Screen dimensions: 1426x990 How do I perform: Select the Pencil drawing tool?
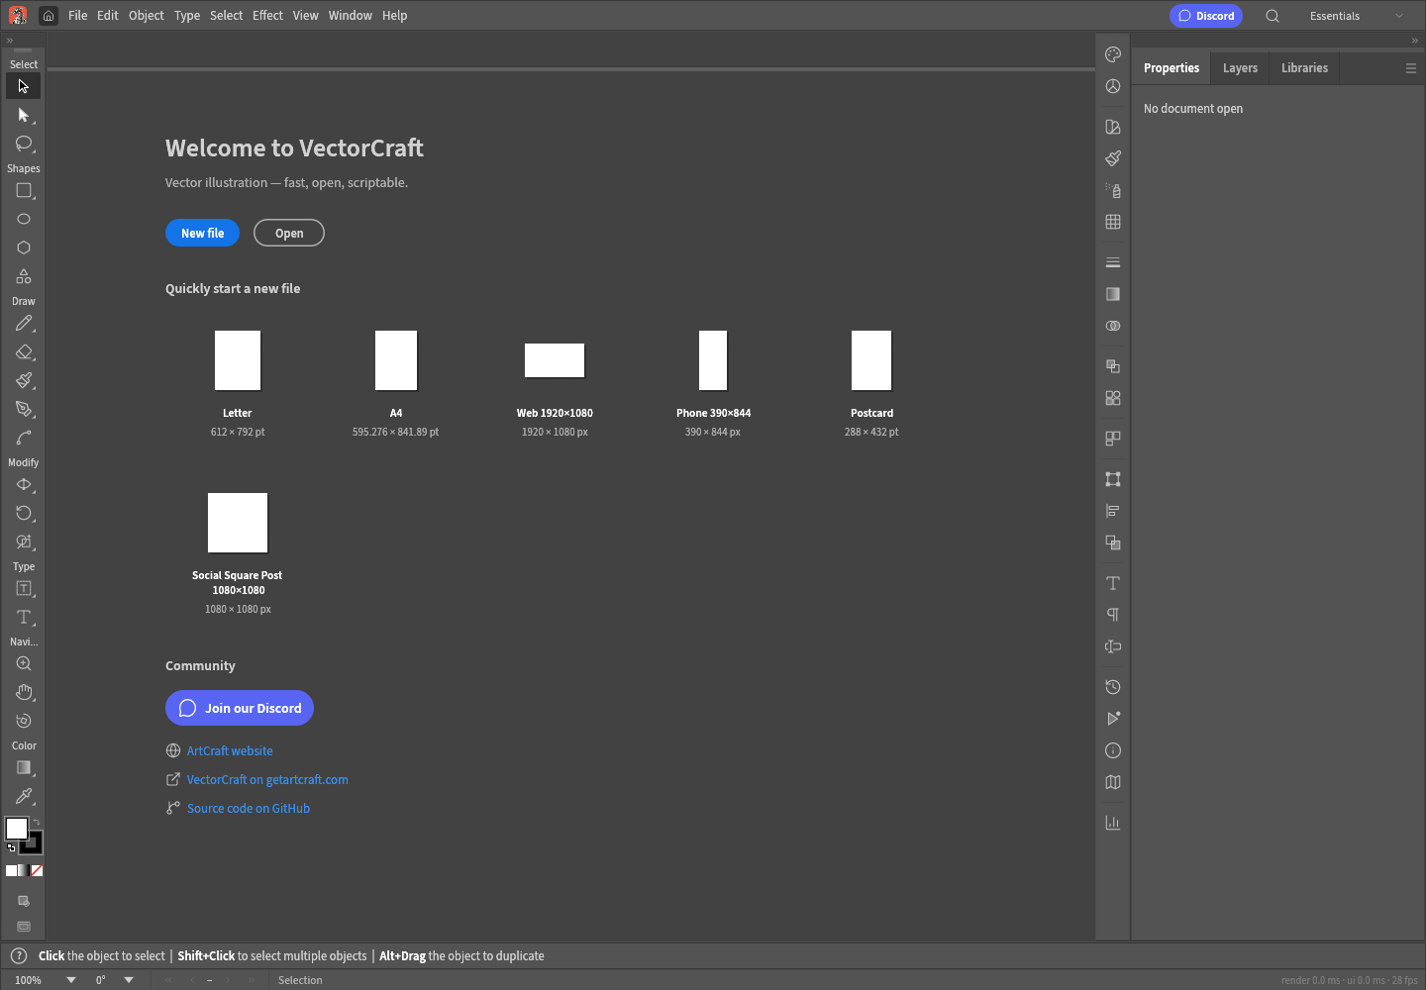click(24, 324)
